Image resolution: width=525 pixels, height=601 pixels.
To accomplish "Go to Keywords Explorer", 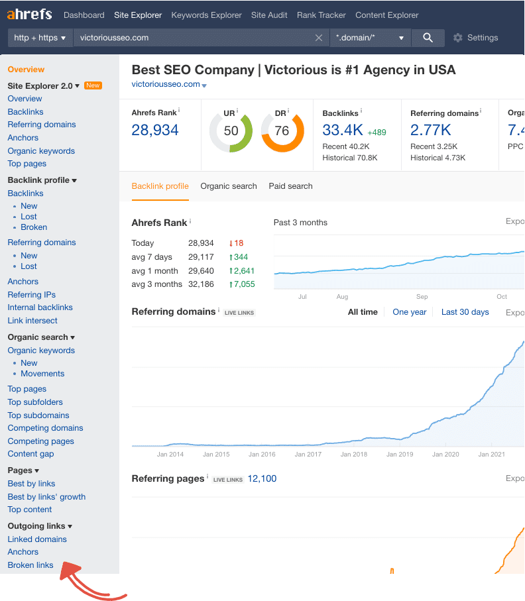I will [x=206, y=15].
